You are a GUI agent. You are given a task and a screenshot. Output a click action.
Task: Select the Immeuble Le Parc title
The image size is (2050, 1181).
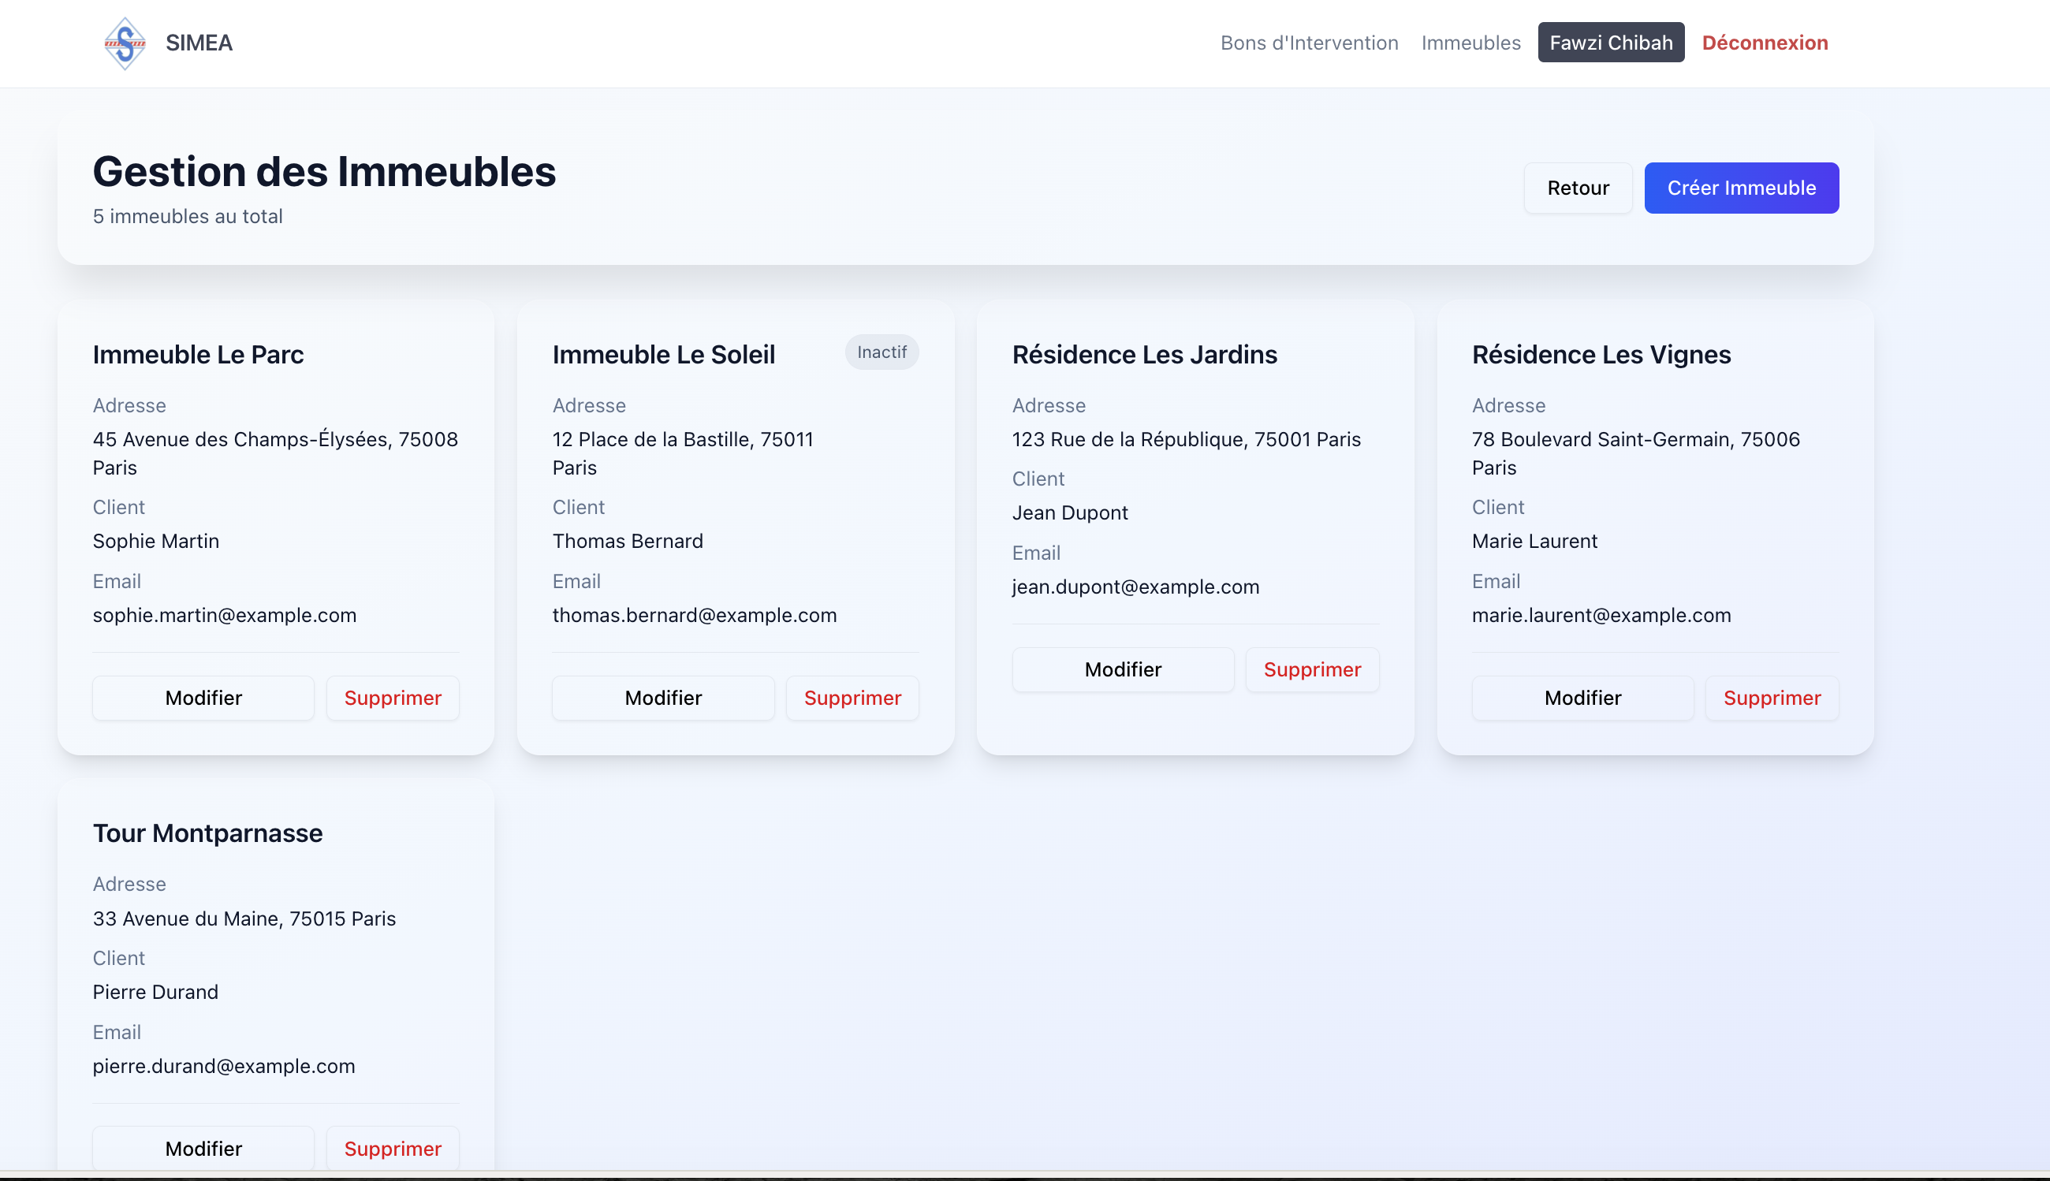point(198,355)
